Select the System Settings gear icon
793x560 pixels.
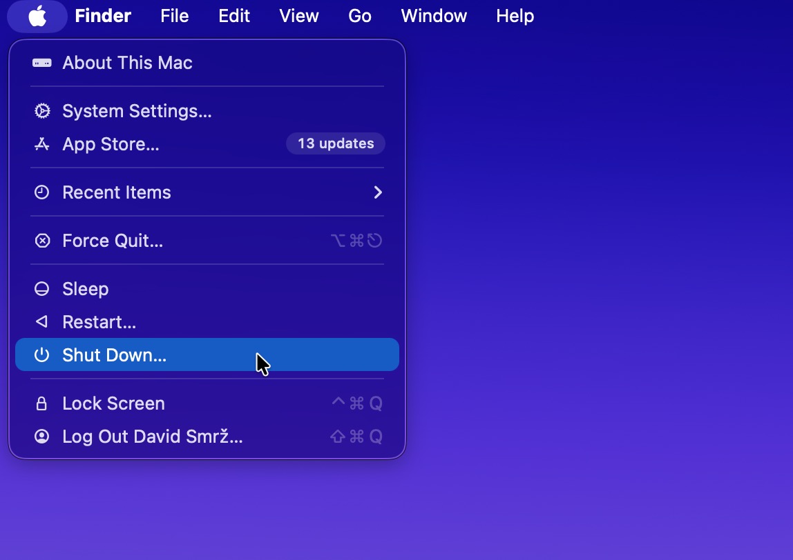(x=42, y=110)
